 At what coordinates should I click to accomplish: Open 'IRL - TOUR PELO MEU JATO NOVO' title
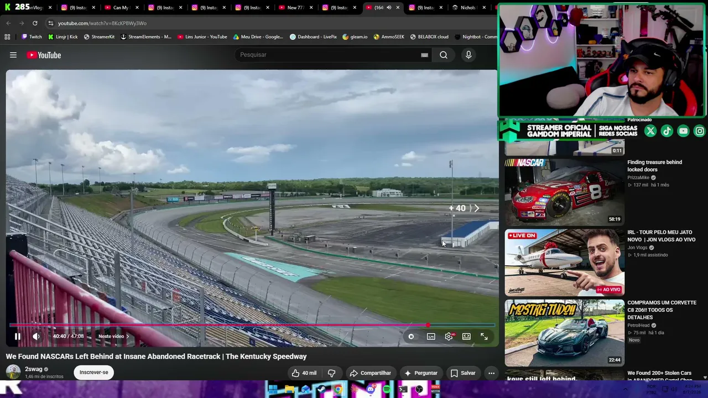coord(661,236)
